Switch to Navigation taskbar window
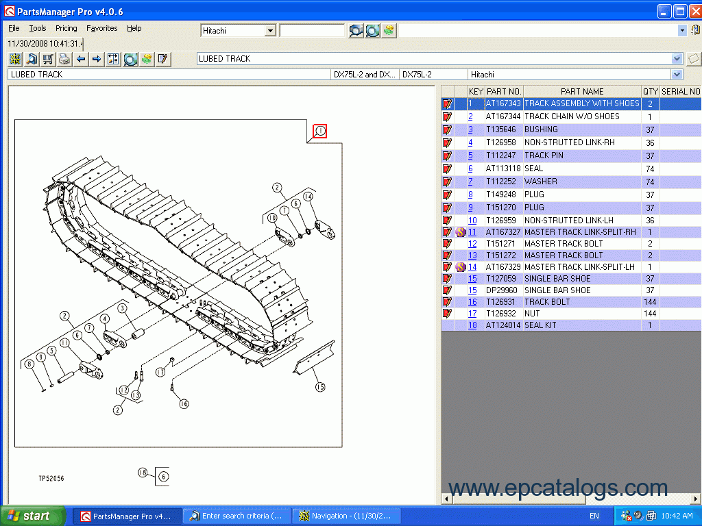 (x=346, y=516)
